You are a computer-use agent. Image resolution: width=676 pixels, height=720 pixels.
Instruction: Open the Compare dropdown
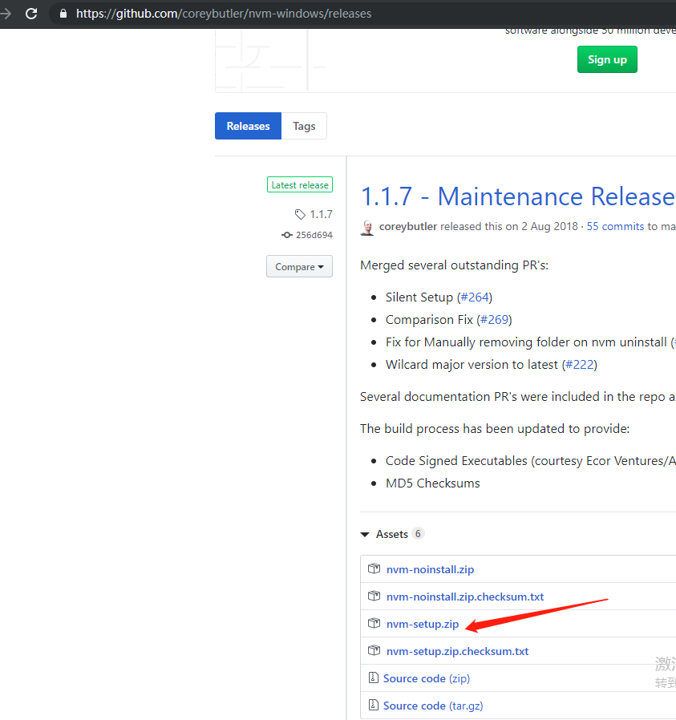(x=299, y=266)
